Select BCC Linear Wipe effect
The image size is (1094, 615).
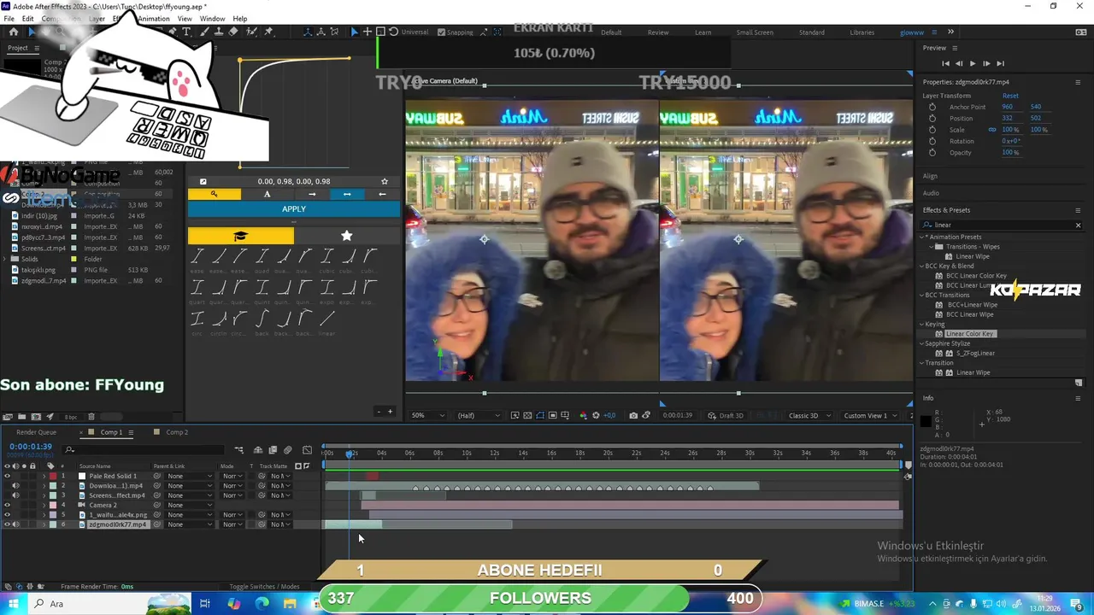[969, 314]
